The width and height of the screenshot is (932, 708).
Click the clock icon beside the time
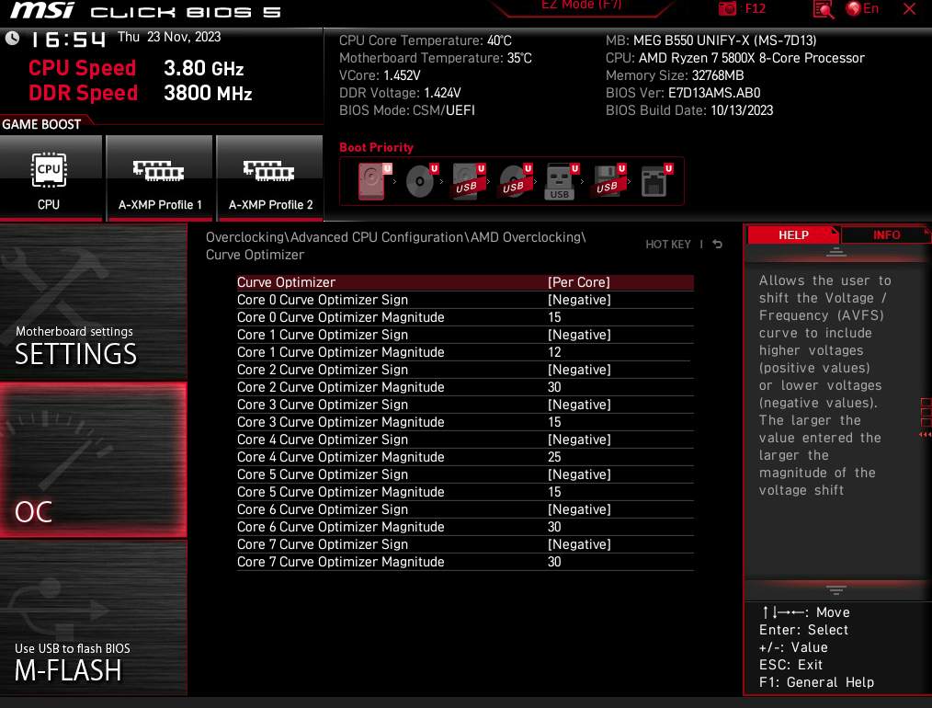click(x=12, y=38)
